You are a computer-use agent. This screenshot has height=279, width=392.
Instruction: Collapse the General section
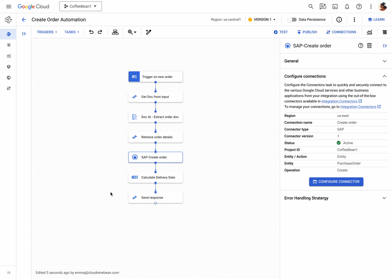384,61
